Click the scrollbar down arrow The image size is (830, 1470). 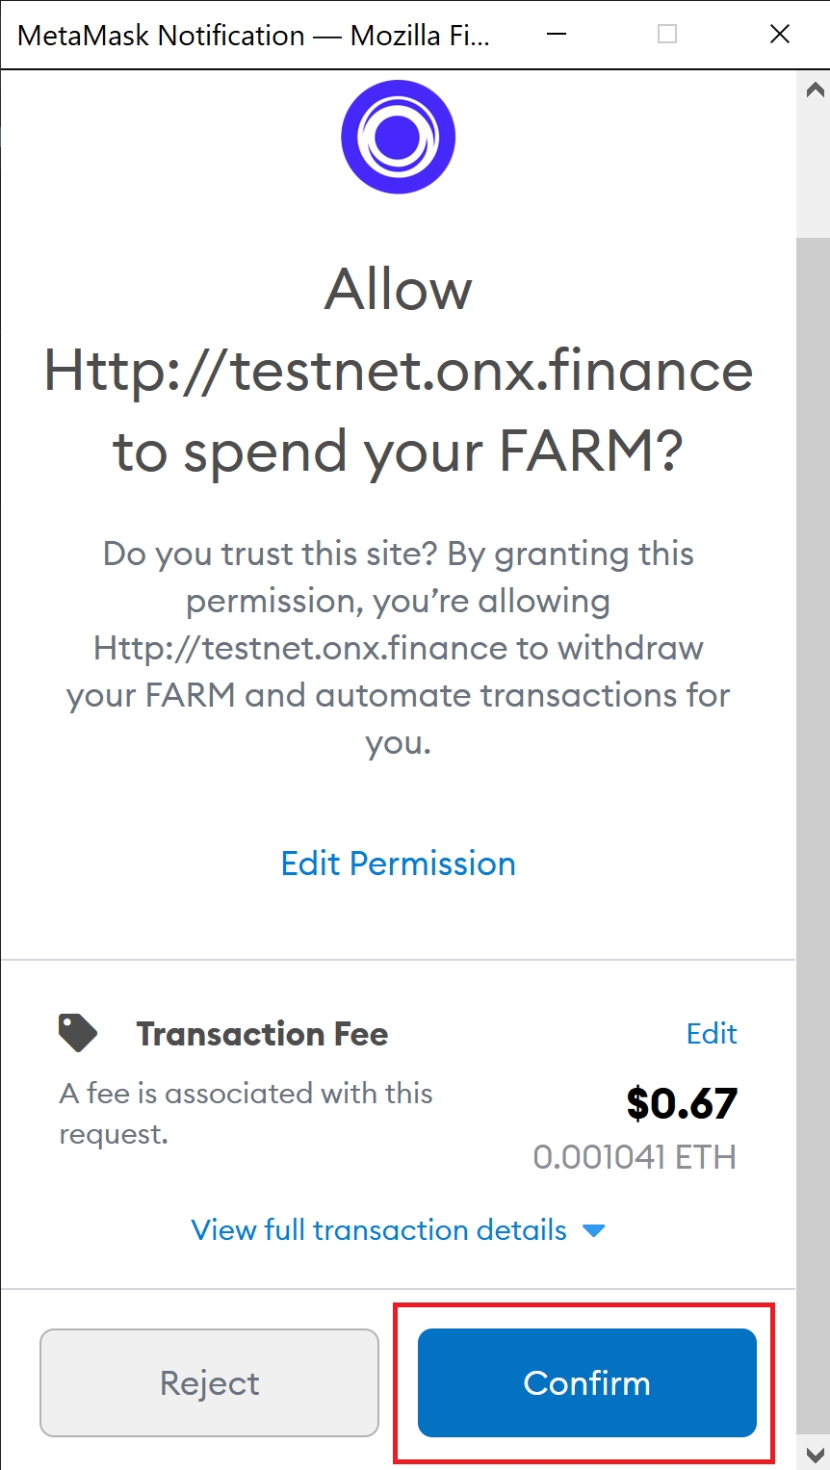[x=815, y=1453]
